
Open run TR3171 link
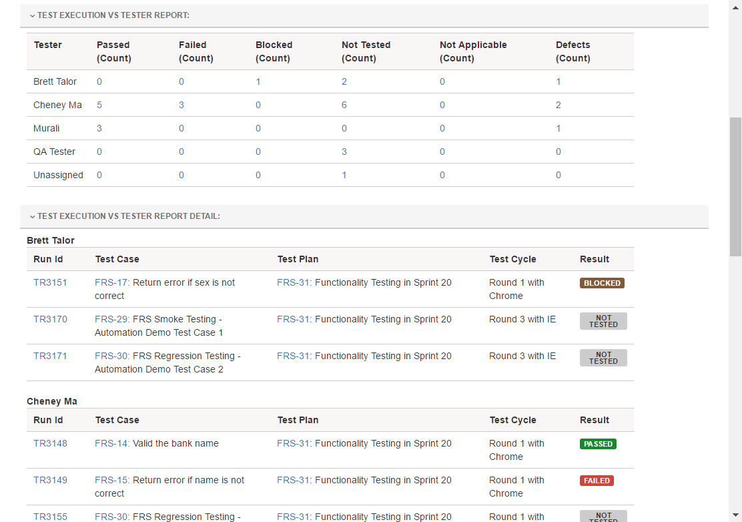tap(50, 356)
